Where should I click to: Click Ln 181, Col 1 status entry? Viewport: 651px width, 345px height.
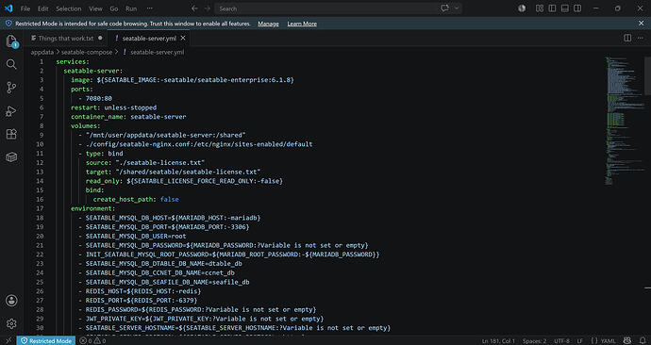pos(498,341)
